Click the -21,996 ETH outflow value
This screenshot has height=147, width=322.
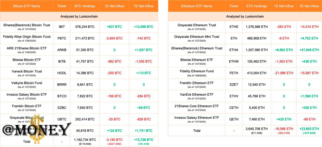tap(284, 73)
